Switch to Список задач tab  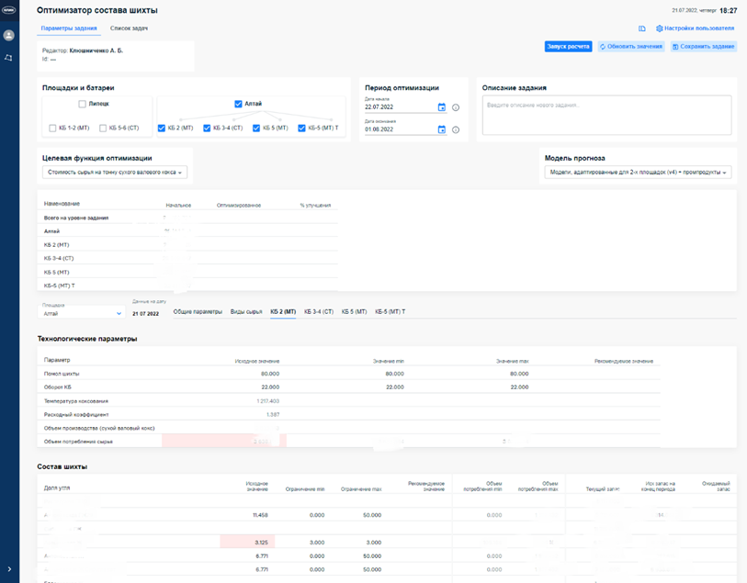(130, 28)
